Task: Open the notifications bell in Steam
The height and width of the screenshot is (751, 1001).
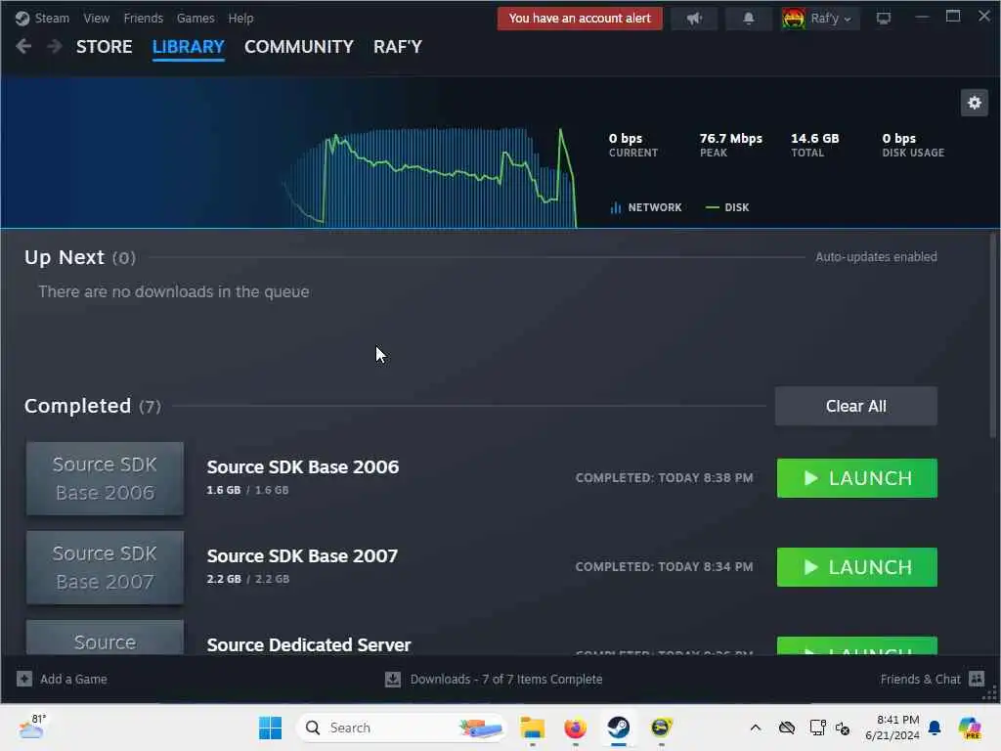Action: click(x=748, y=18)
